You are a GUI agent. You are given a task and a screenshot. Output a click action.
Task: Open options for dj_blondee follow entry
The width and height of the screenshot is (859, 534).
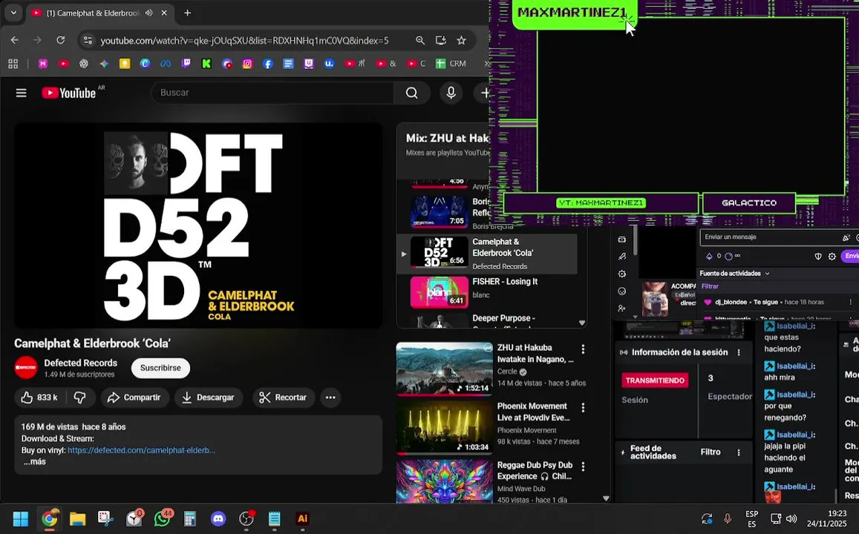pyautogui.click(x=850, y=302)
